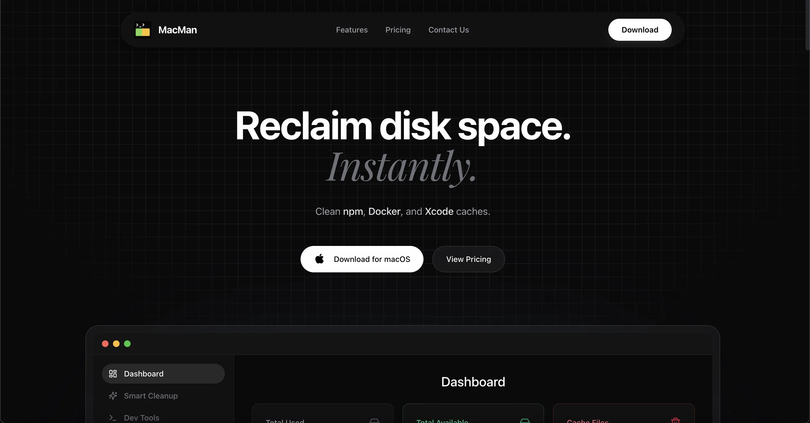
Task: Click the red trash icon on Cache Files card
Action: pyautogui.click(x=675, y=421)
